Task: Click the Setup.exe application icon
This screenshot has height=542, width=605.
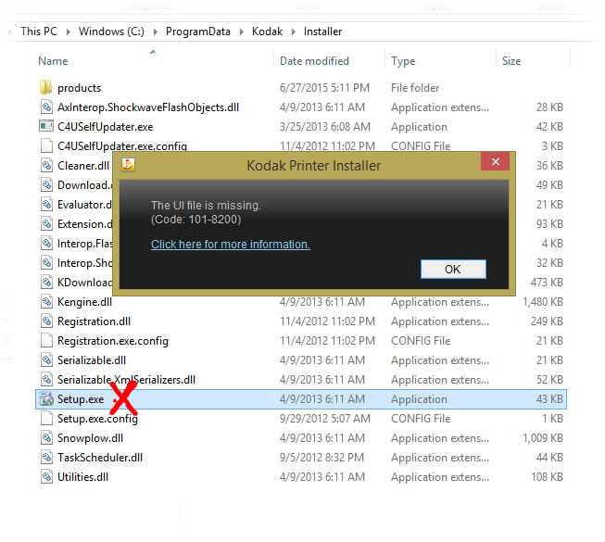Action: pos(46,399)
